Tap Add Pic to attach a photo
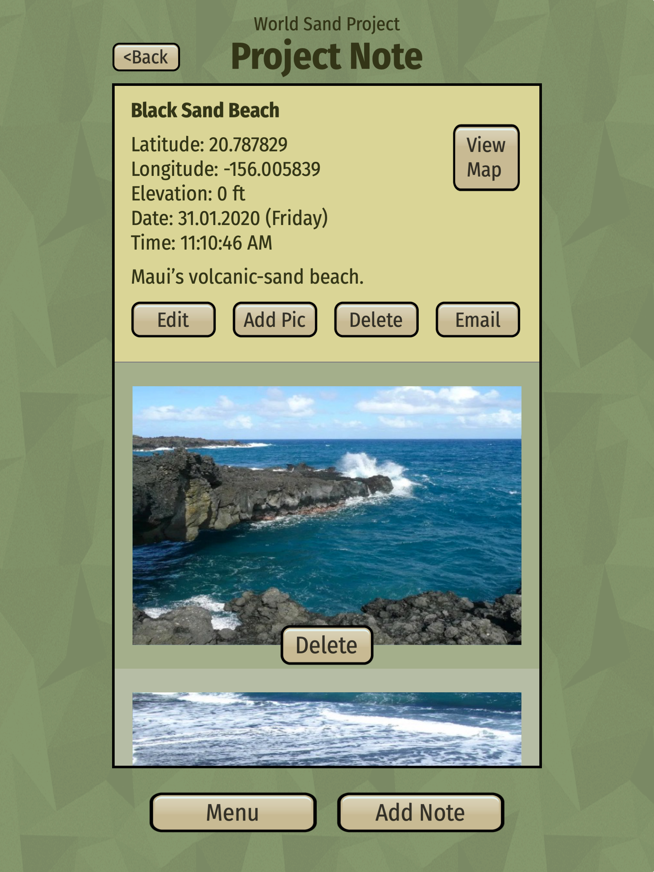The image size is (654, 872). pos(275,319)
